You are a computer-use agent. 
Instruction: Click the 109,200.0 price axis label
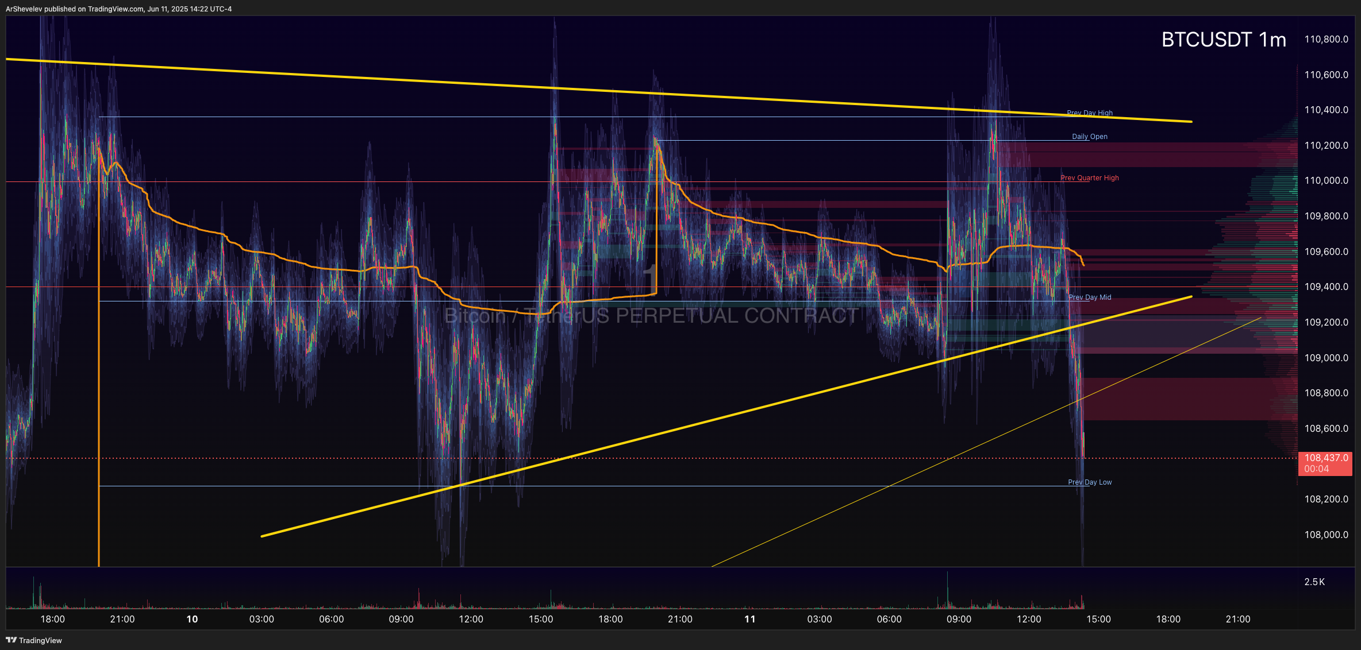(x=1326, y=322)
